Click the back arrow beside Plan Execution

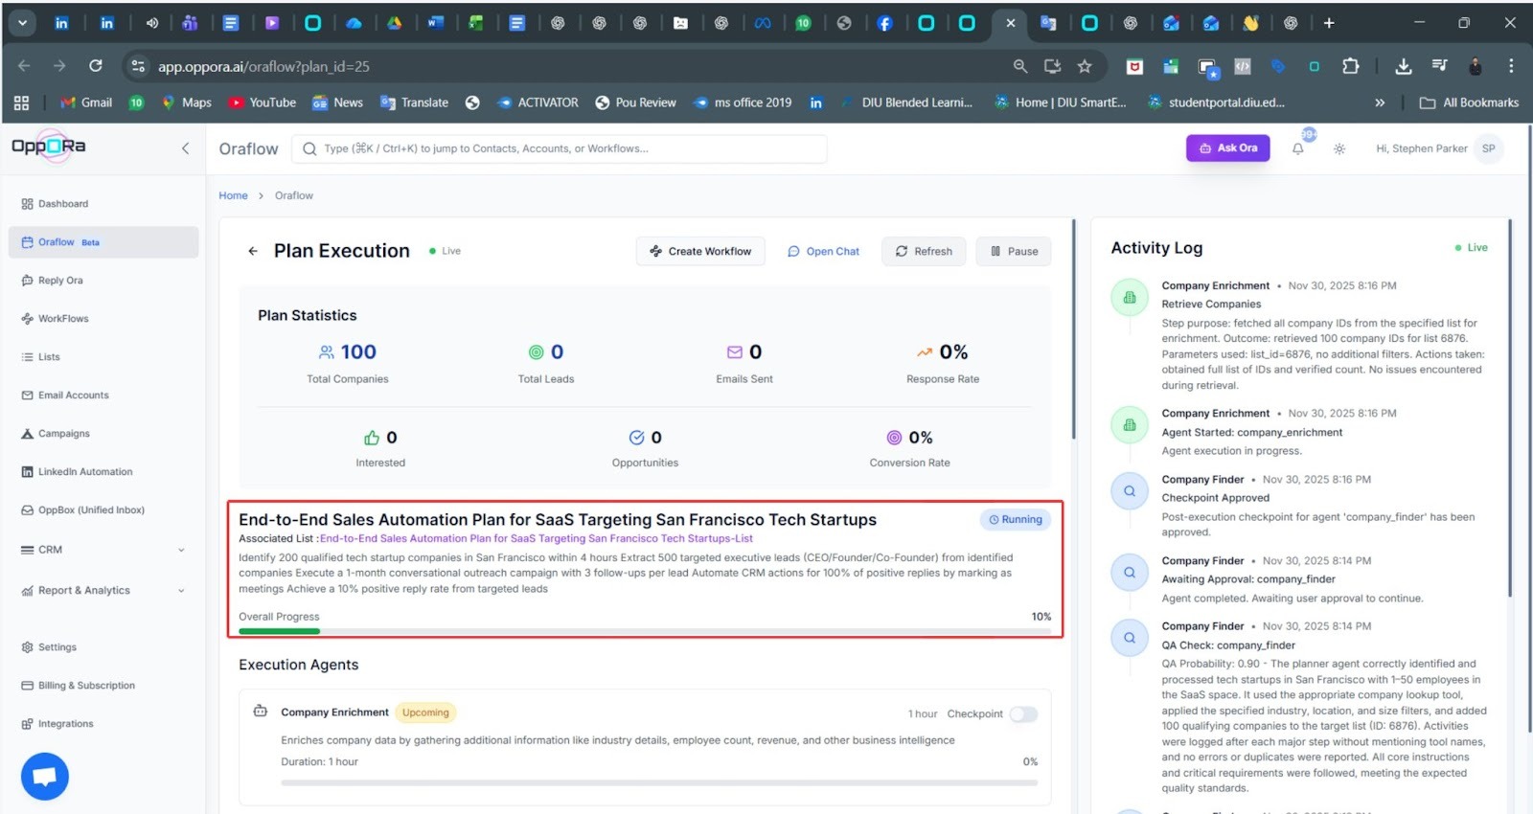253,251
